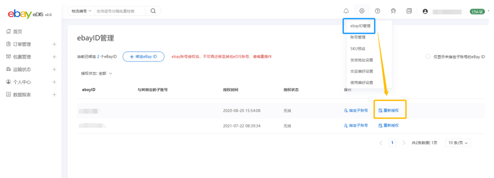Select 使用偏好设置 in settings menu
Screen dimensions: 494x178
(x=361, y=83)
